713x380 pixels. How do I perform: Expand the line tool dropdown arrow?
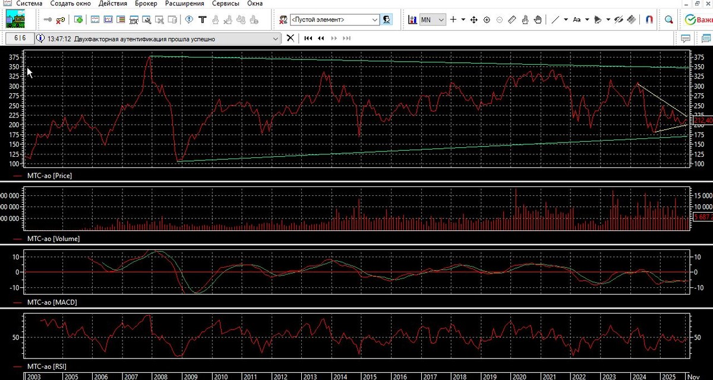coord(566,20)
